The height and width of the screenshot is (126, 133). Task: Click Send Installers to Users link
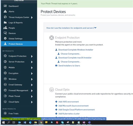(69, 65)
